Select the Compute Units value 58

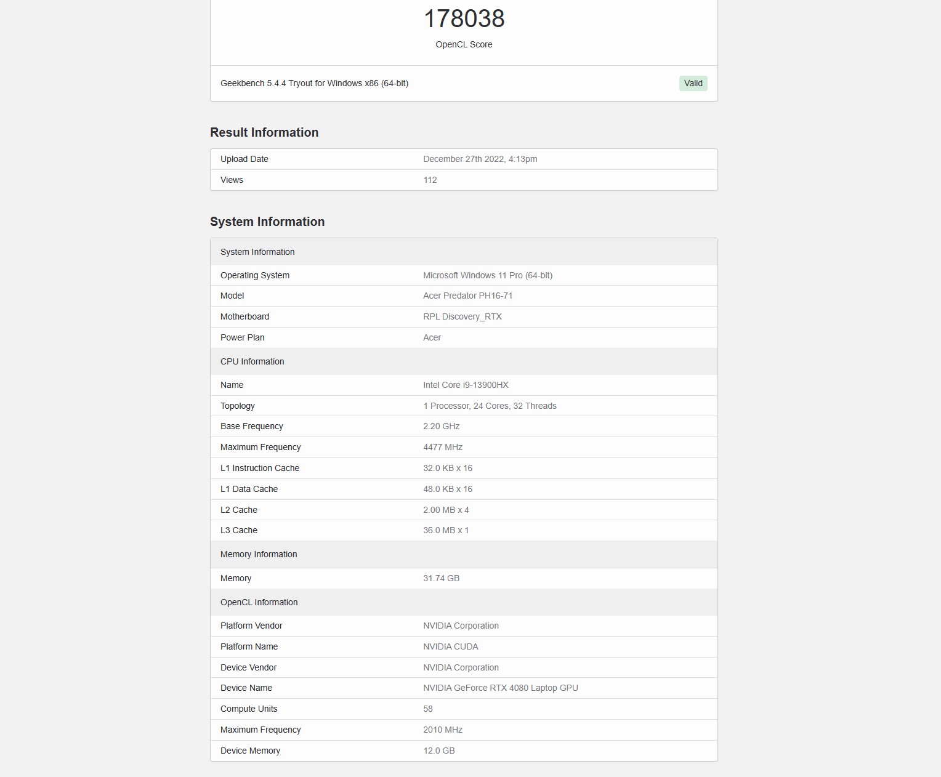(x=428, y=709)
